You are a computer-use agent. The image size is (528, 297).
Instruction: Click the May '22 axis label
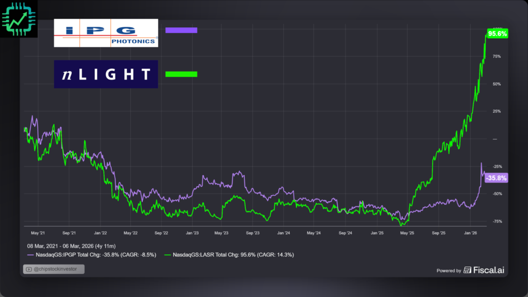[130, 233]
